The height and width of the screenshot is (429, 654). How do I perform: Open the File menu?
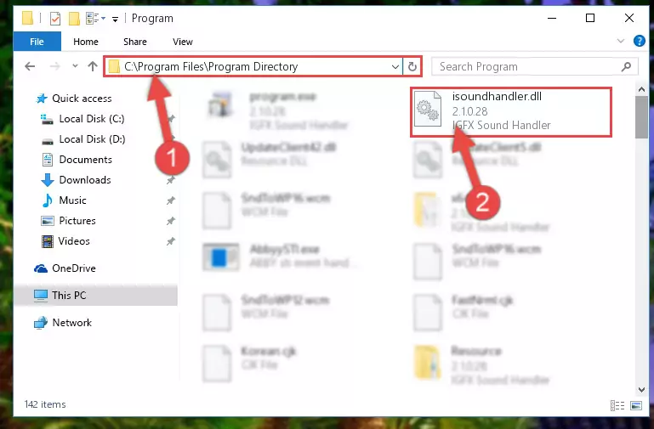pos(37,42)
